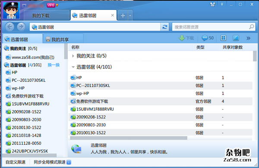The width and height of the screenshot is (259, 168).
Task: Go back with the left arrow button
Action: (x=9, y=27)
